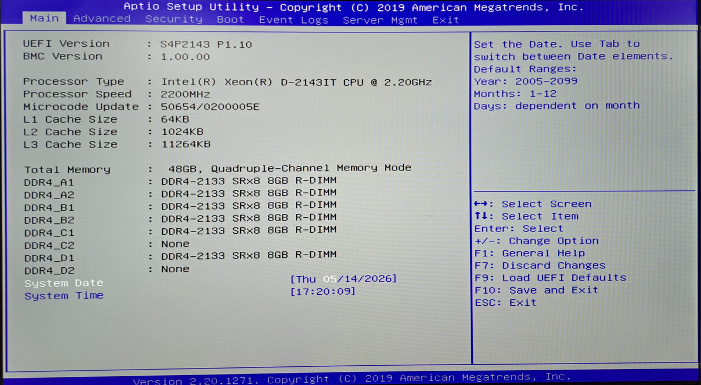Screen dimensions: 701x385
Task: Click the Months: 1-12 help text
Action: click(x=515, y=94)
